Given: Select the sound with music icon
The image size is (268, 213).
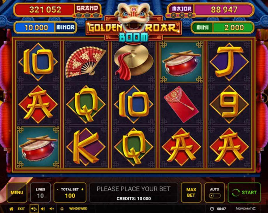Looking at the screenshot, I should pyautogui.click(x=34, y=209).
